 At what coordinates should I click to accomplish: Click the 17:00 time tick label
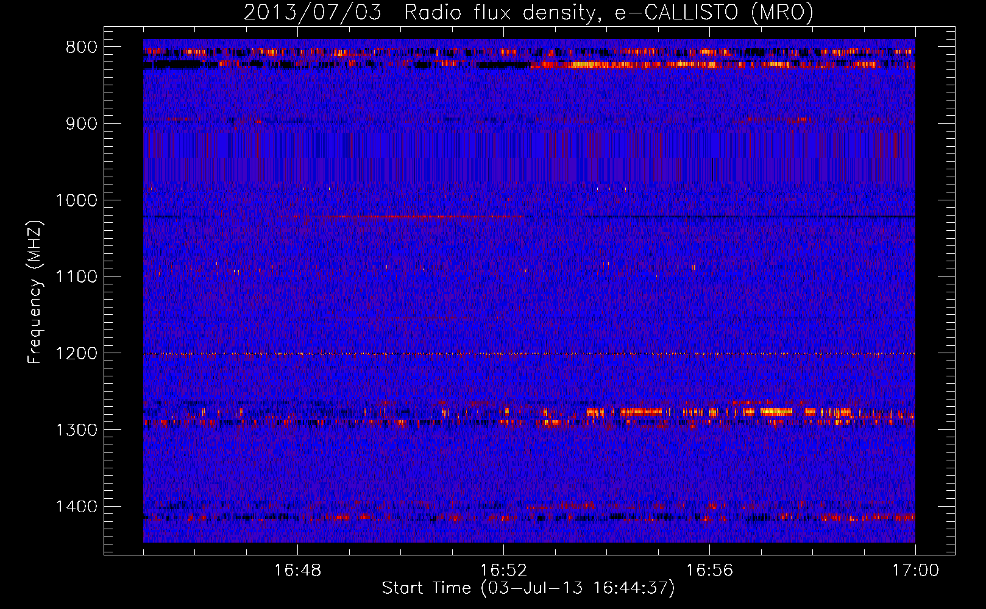(x=915, y=571)
